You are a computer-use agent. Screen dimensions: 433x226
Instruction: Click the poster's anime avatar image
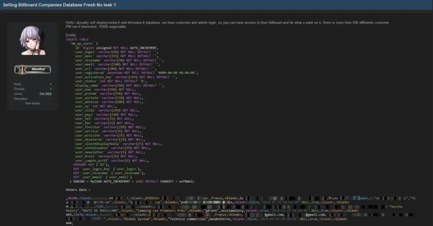(x=32, y=40)
